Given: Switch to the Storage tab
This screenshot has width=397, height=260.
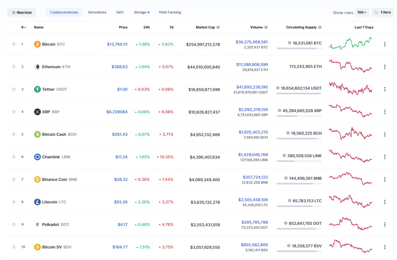Looking at the screenshot, I should click(142, 12).
